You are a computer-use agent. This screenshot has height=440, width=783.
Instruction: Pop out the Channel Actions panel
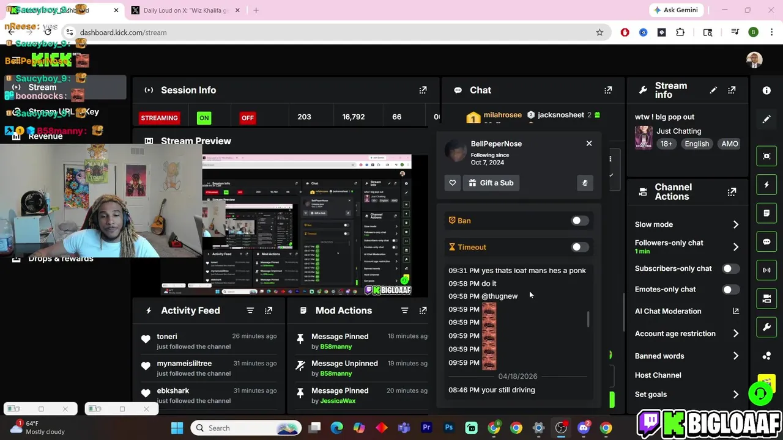732,192
